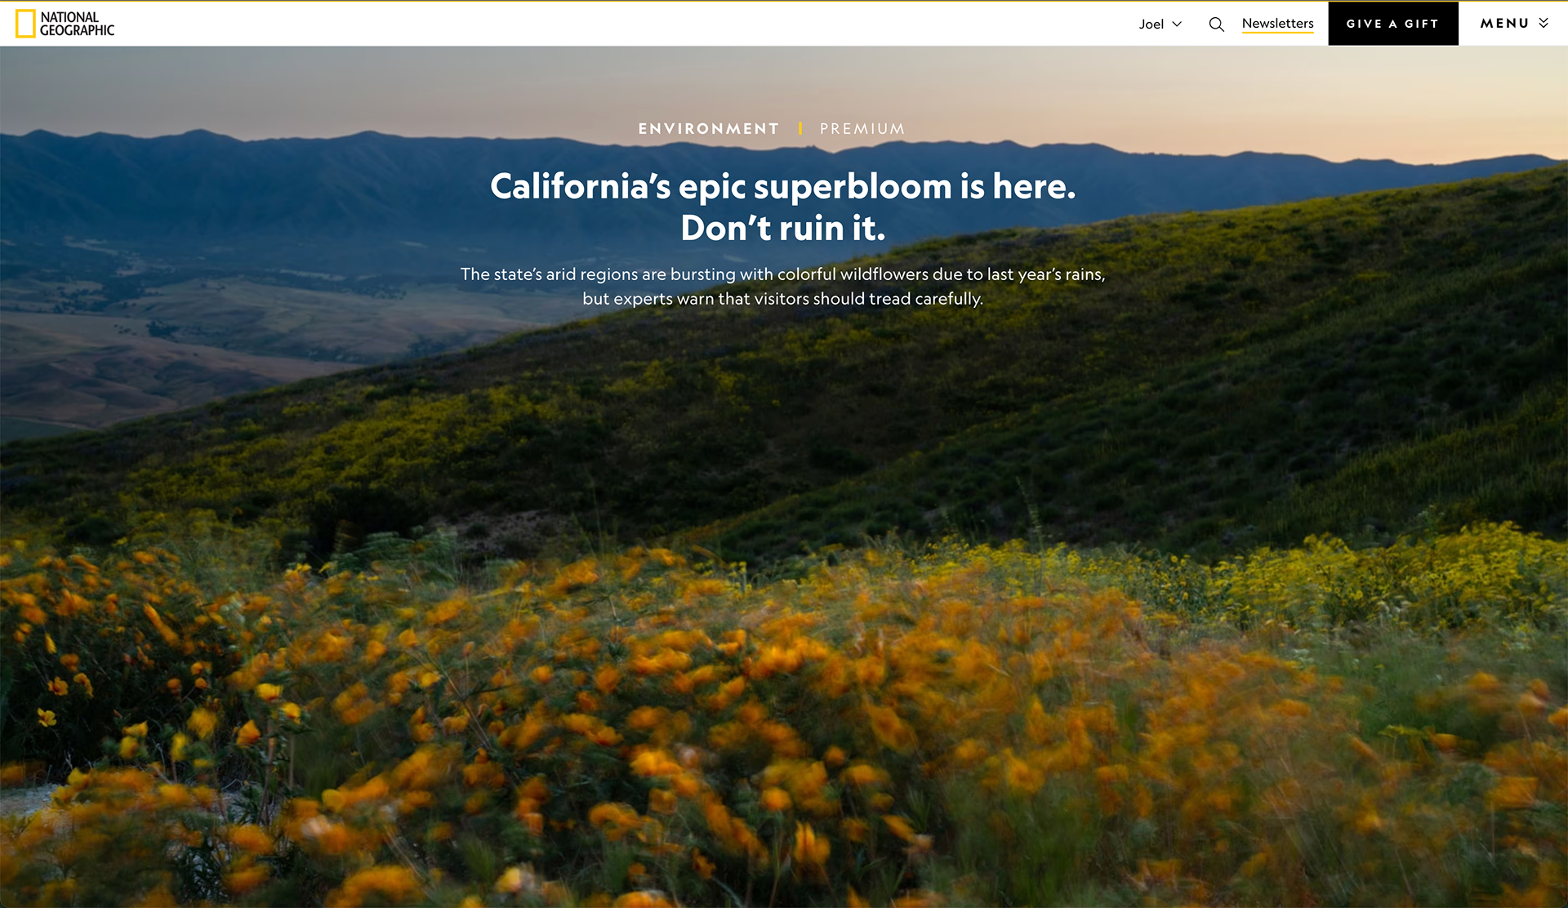Image resolution: width=1568 pixels, height=908 pixels.
Task: Click the yellow divider between Environment and Premium
Action: [800, 129]
